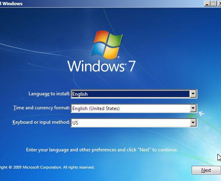Maximize the Install Windows window

(x=213, y=4)
